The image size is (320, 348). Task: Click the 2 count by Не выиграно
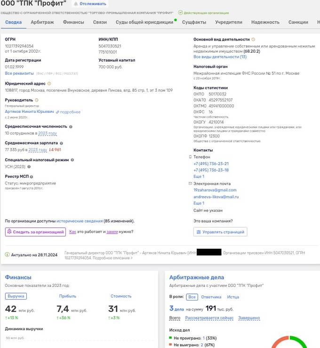202,345
